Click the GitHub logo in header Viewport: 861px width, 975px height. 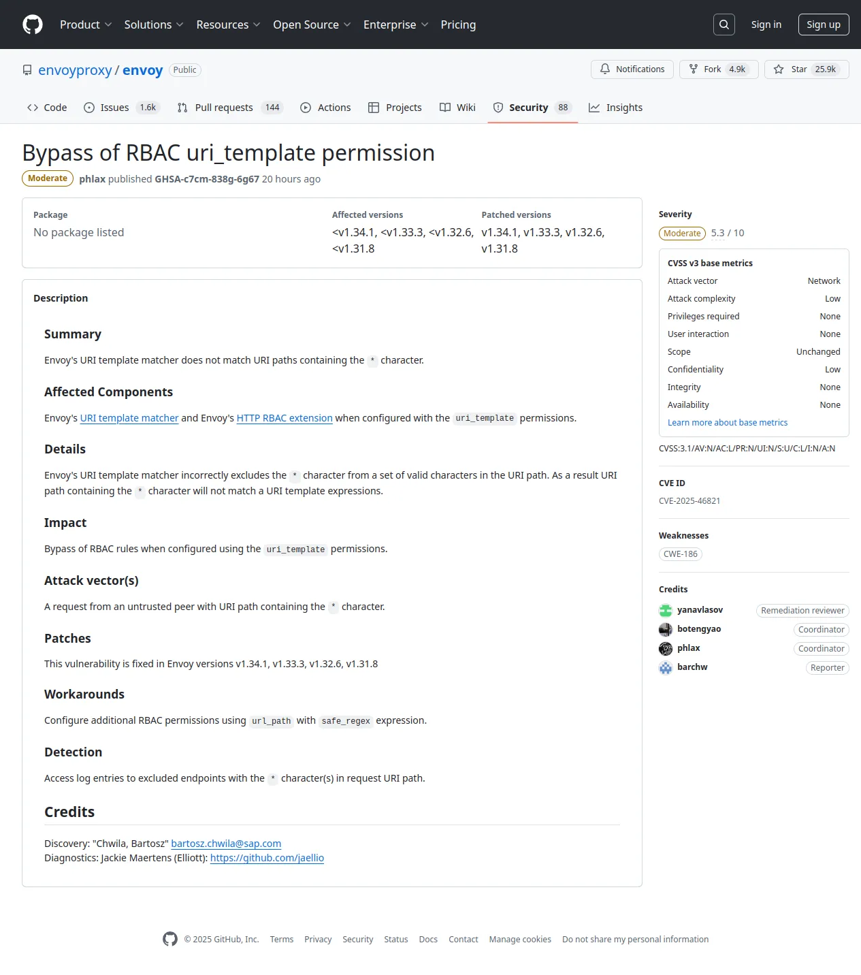33,25
